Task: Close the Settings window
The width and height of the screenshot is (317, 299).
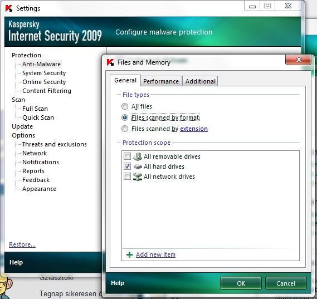Action: click(288, 6)
